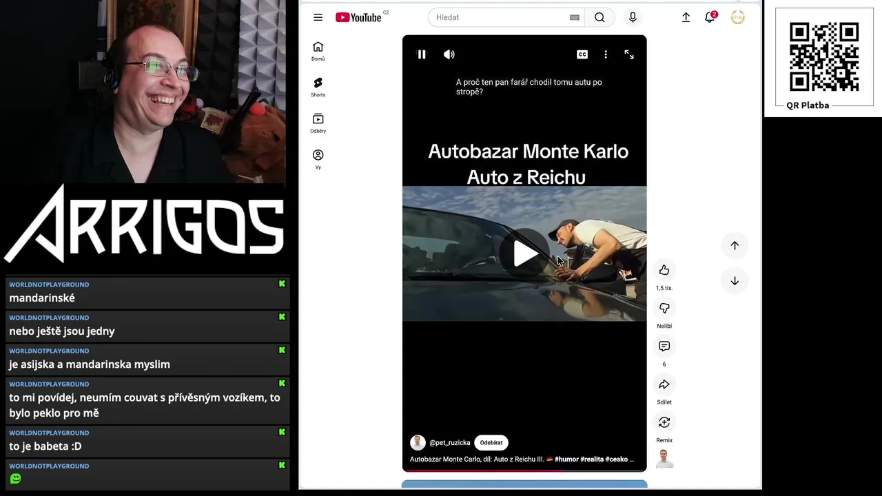Open the @pet_ruzicka channel link

(x=450, y=443)
